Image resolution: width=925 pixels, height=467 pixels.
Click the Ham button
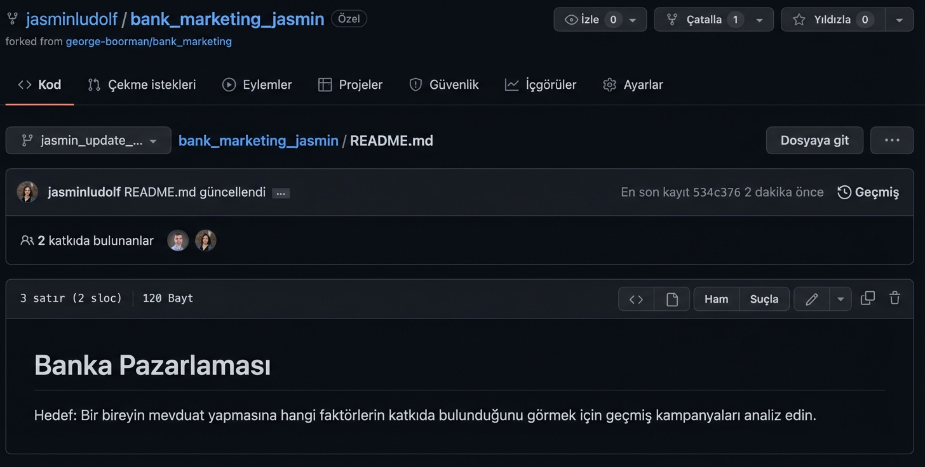point(716,298)
